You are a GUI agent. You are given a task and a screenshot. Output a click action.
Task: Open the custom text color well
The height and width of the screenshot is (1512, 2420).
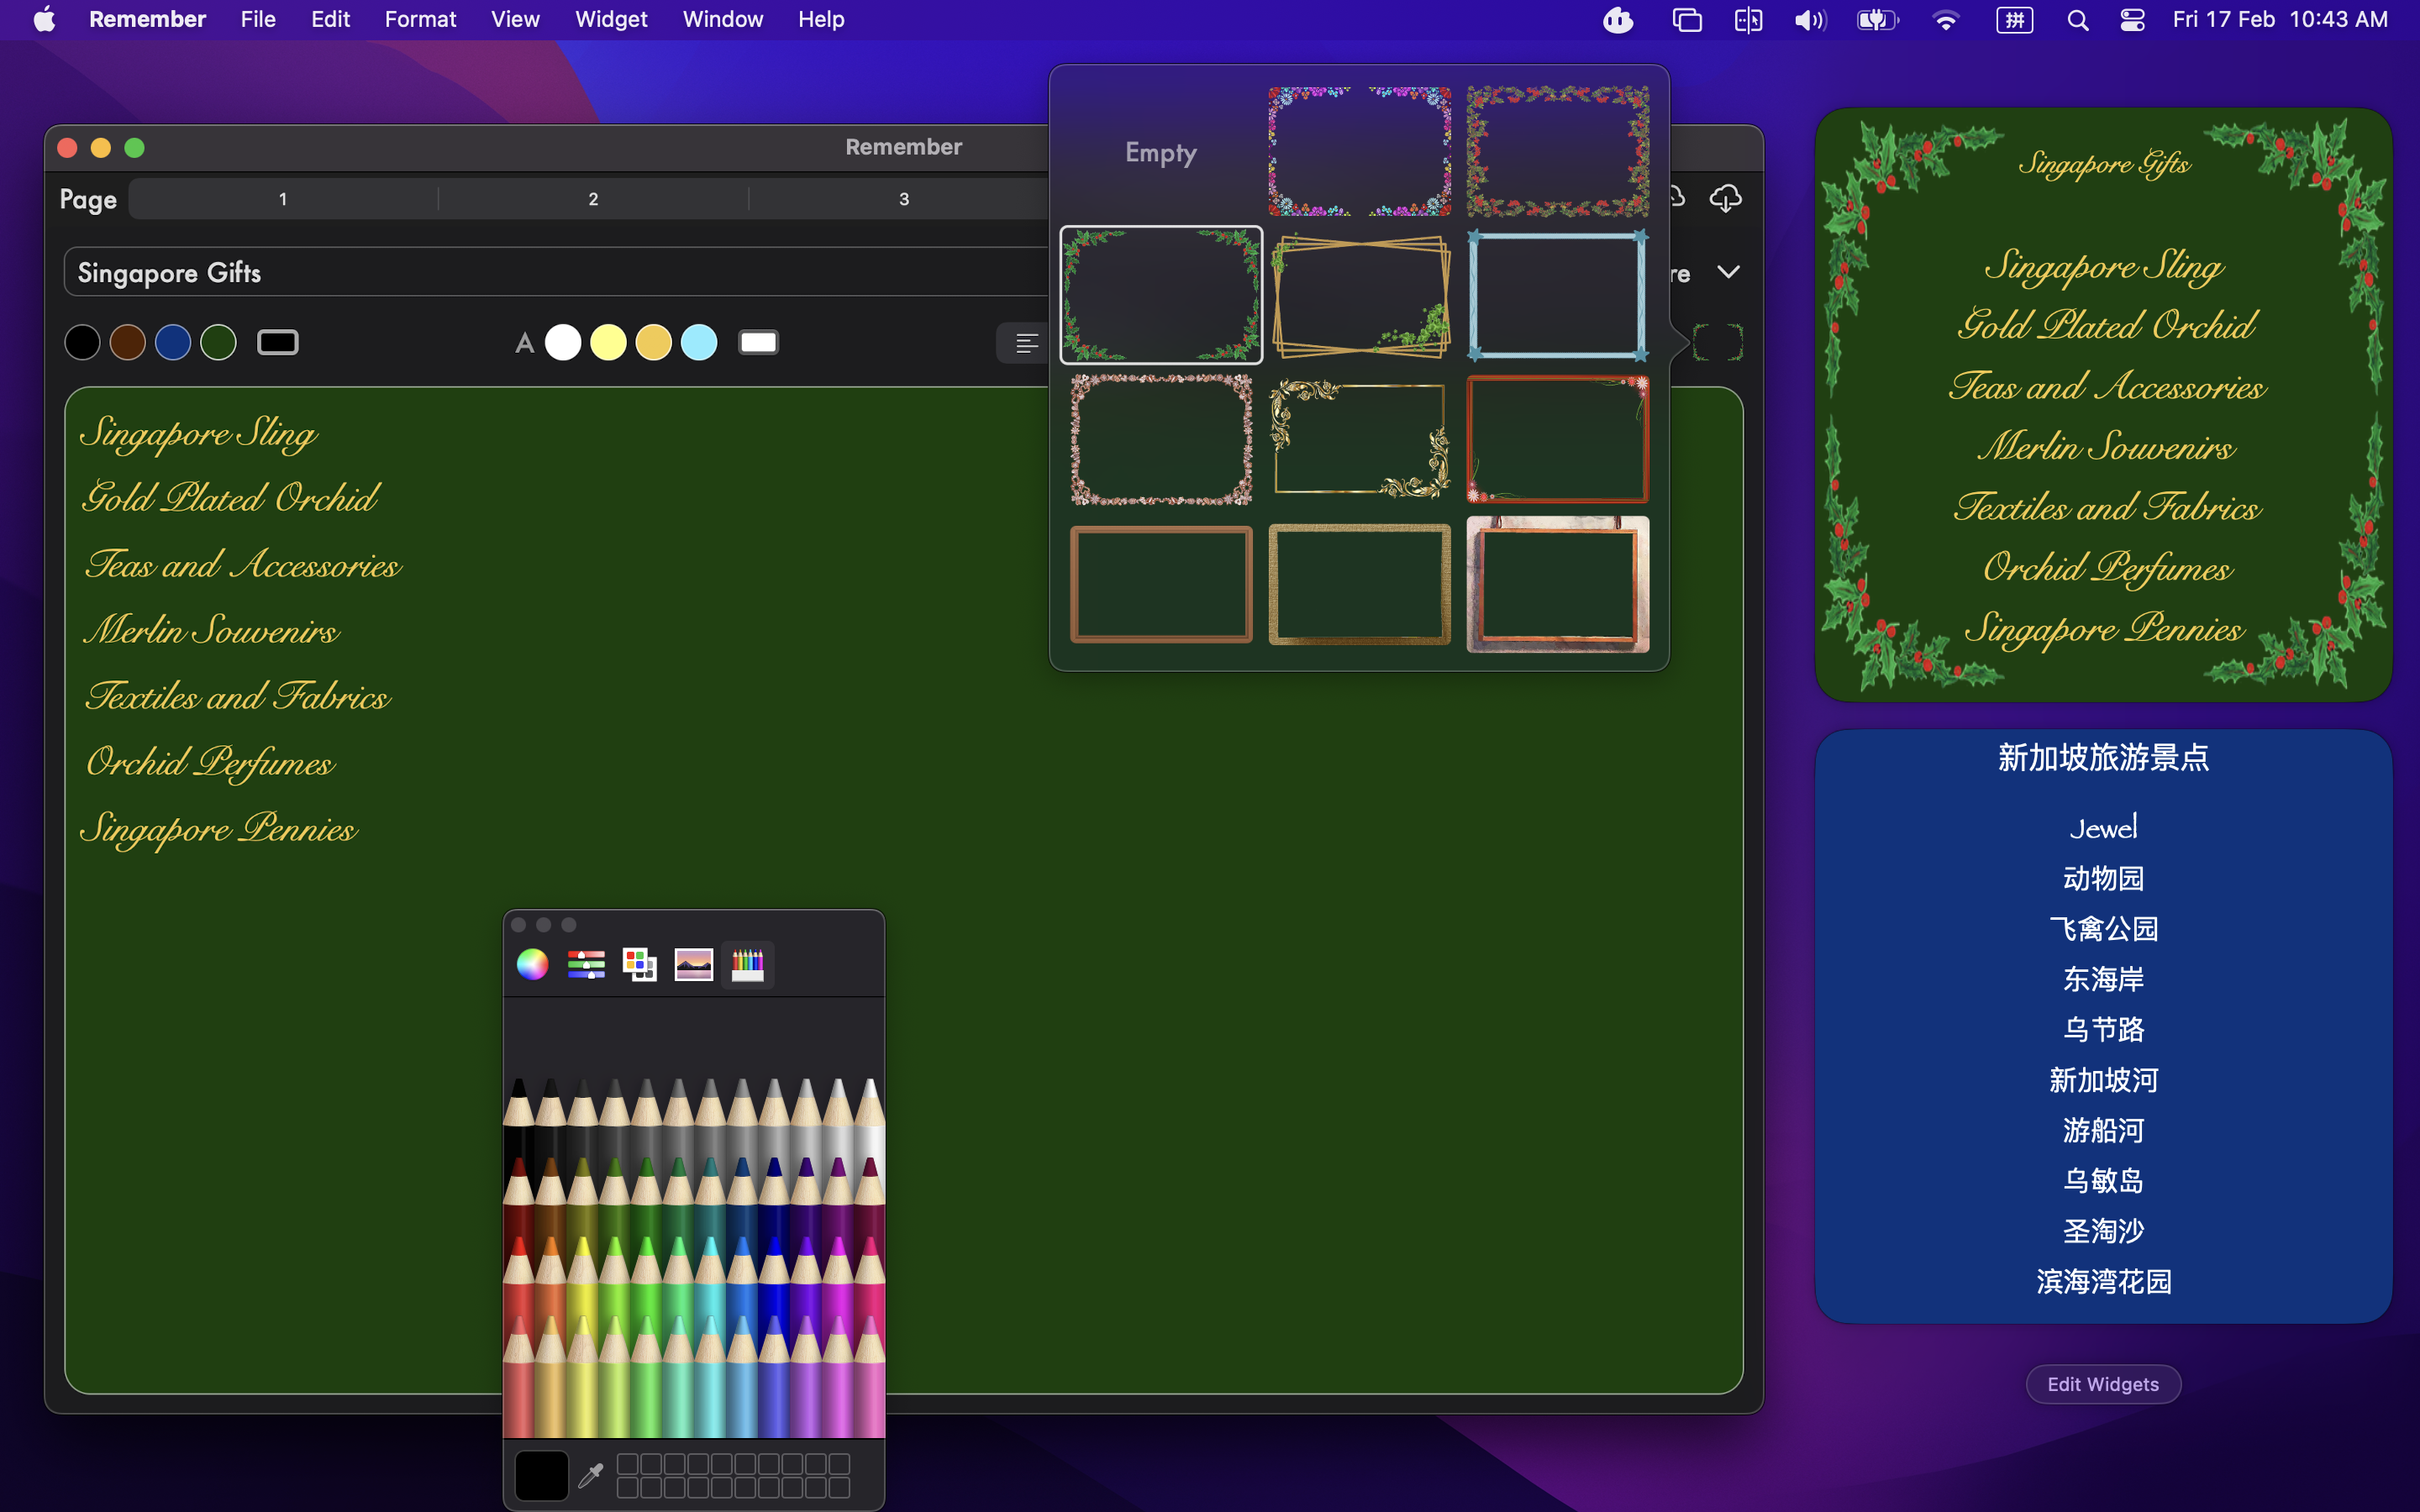point(758,343)
